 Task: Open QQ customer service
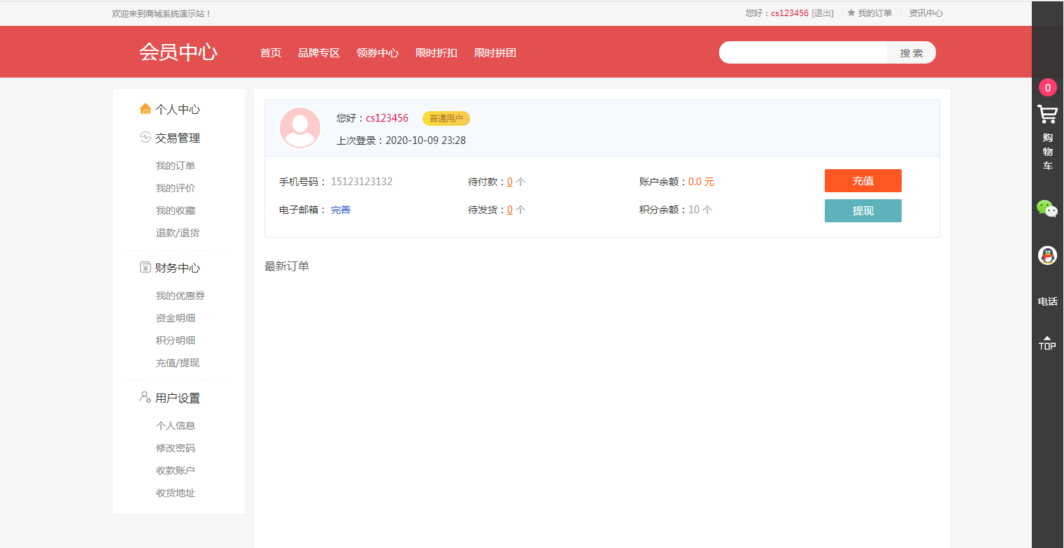click(x=1047, y=256)
